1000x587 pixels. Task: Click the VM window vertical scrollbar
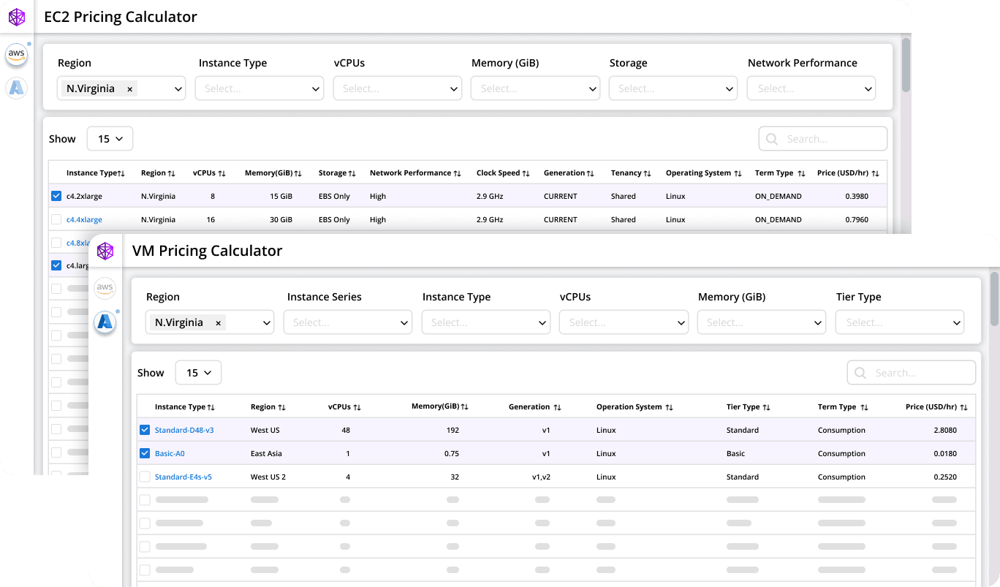point(994,298)
